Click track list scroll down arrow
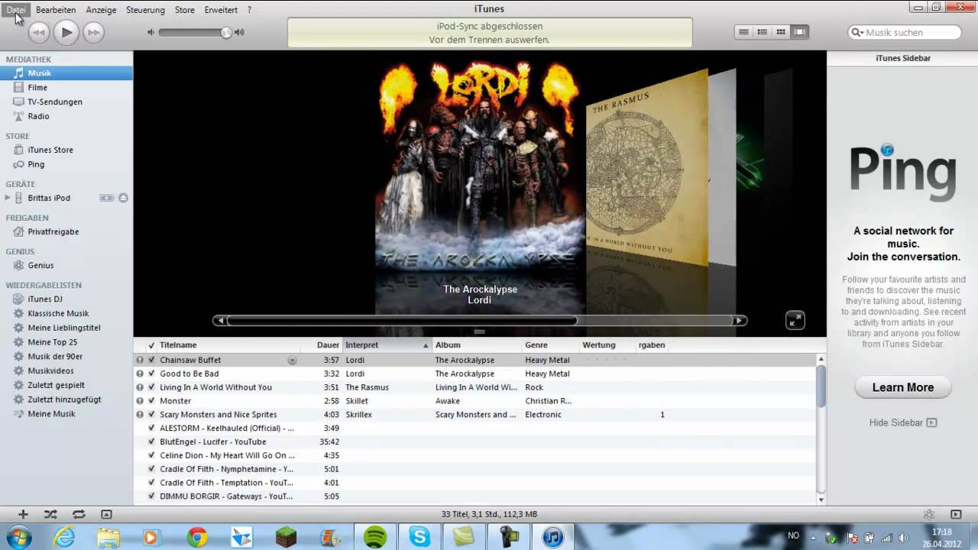The height and width of the screenshot is (550, 978). tap(821, 500)
